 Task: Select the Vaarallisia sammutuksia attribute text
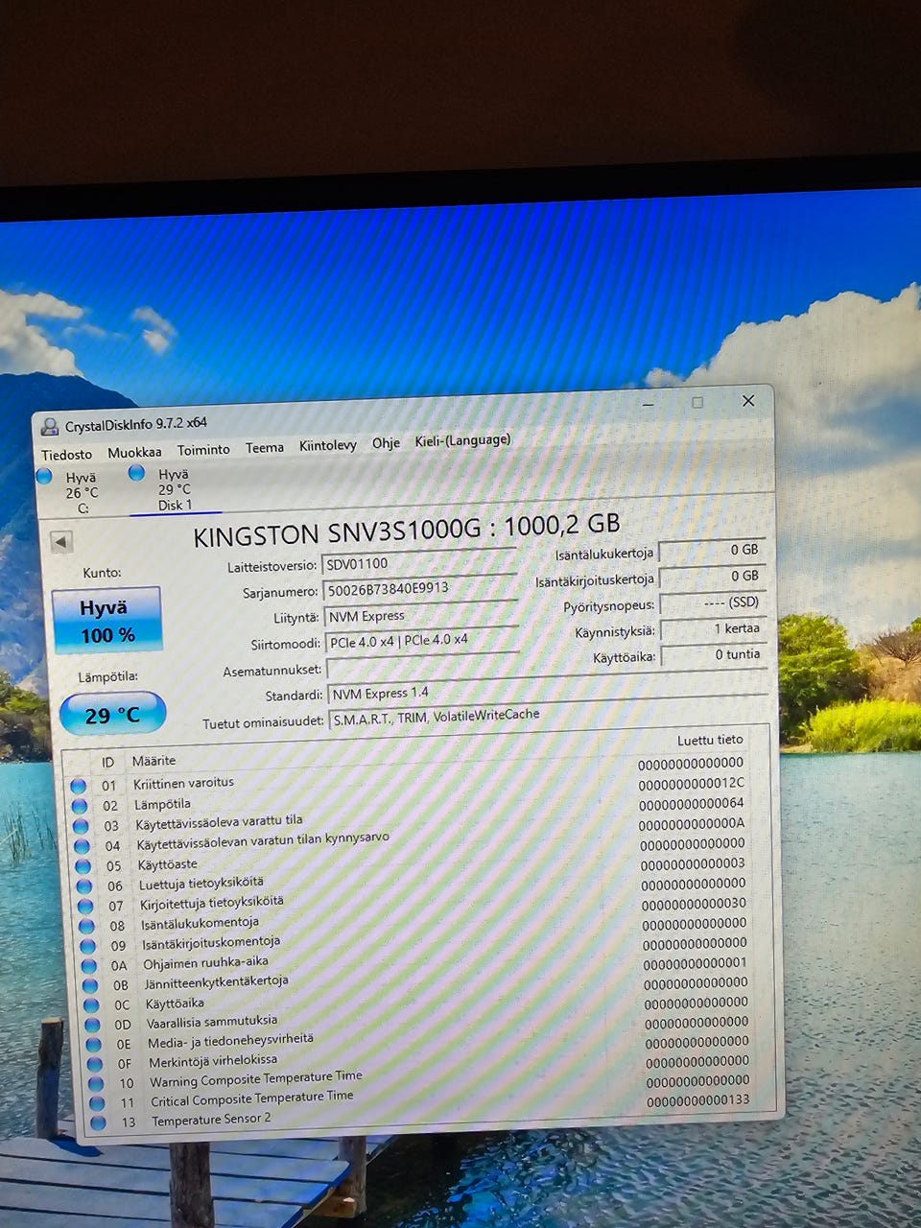point(211,1021)
